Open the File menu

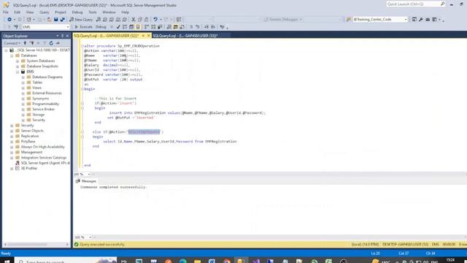coord(6,12)
